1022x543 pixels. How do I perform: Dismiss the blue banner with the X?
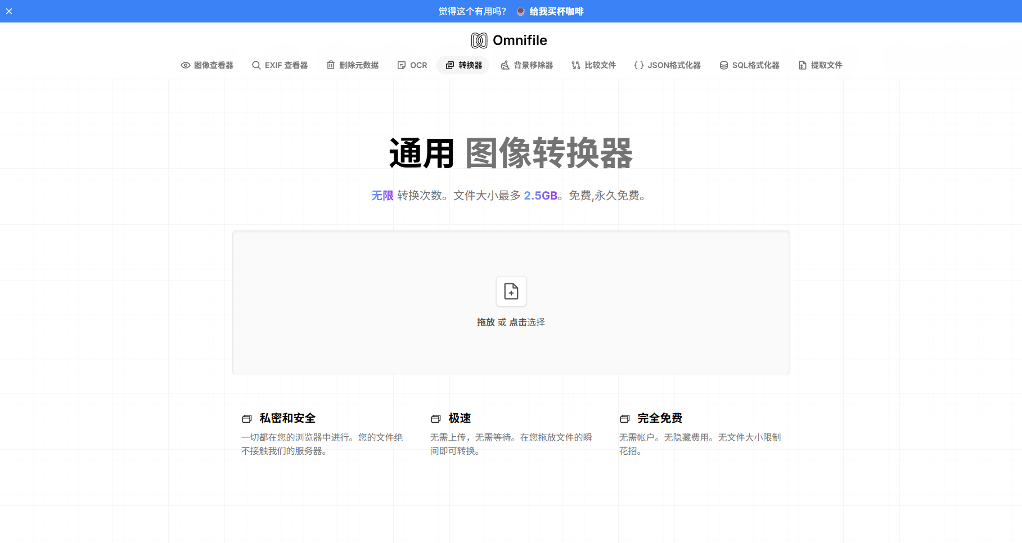click(9, 11)
